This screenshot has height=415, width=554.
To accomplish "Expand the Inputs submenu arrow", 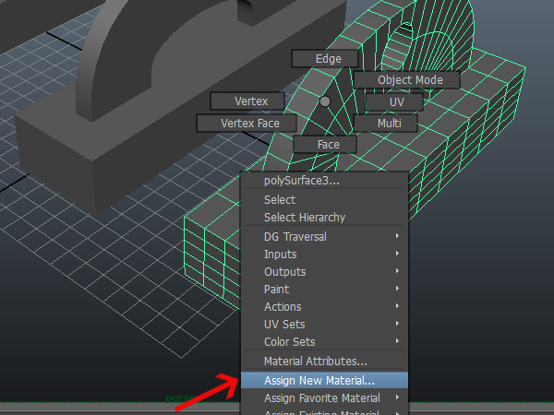I will 397,253.
